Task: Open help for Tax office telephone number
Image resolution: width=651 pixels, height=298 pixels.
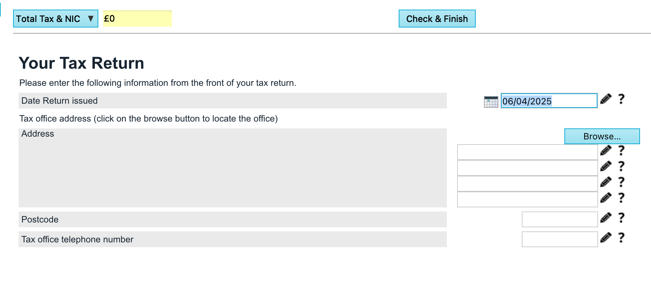Action: (621, 238)
